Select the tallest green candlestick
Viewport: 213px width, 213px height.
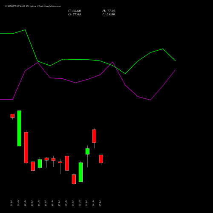[19, 128]
